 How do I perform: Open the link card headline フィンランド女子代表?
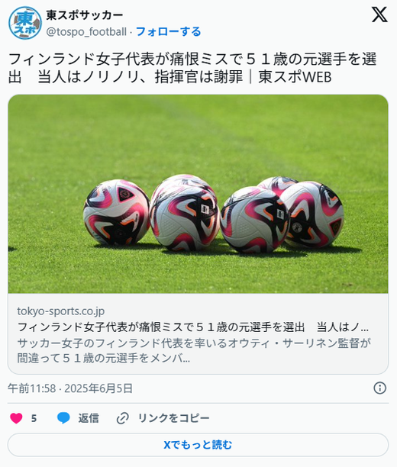tap(193, 327)
